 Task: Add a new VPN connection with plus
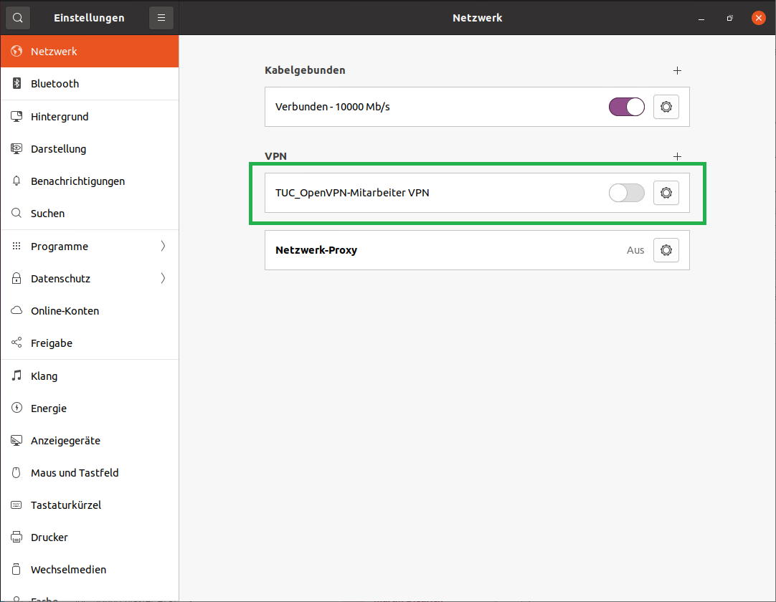coord(677,156)
